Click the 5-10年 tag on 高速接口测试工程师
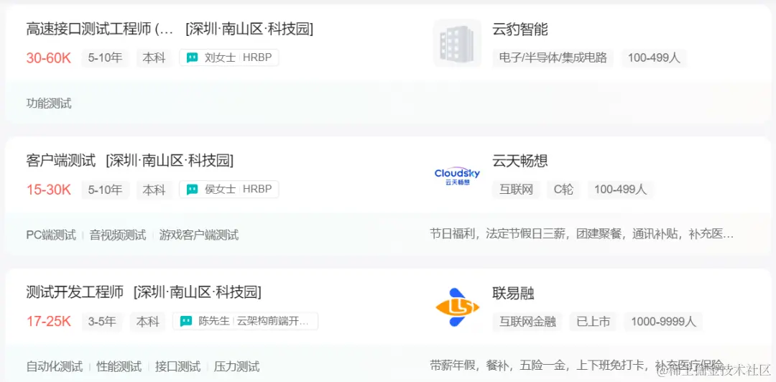This screenshot has height=382, width=776. point(105,58)
